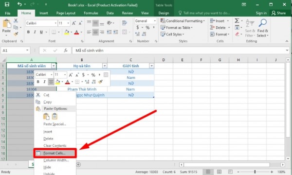Open the ribbon font size 11 dropdown
292x175 pixels.
click(x=68, y=23)
